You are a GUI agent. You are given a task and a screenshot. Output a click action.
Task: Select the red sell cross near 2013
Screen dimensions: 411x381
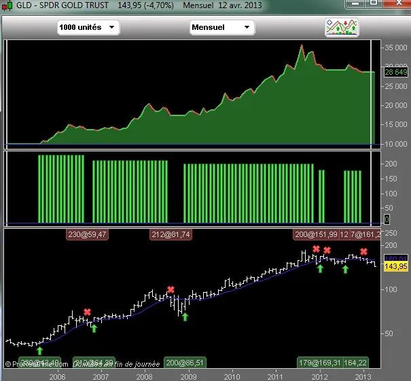point(363,251)
